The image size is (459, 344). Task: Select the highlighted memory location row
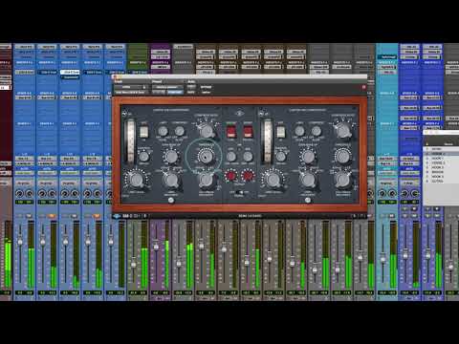point(442,154)
